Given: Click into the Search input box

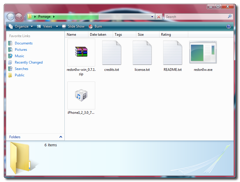Looking at the screenshot, I should pyautogui.click(x=196, y=17).
